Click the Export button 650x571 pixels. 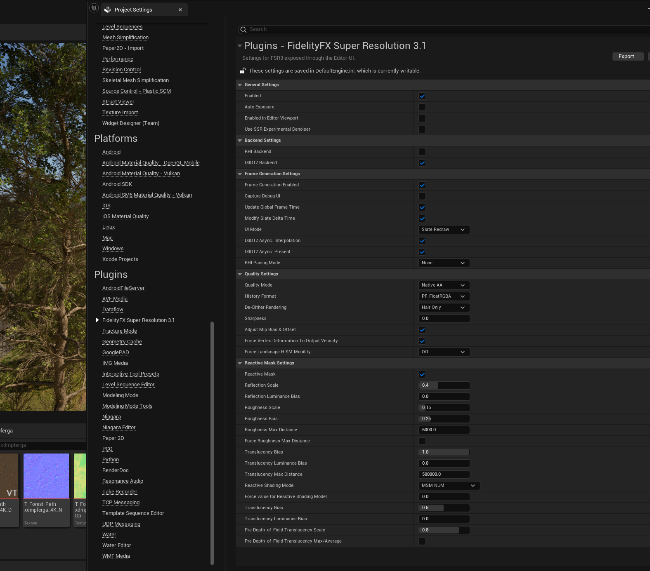[x=628, y=56]
